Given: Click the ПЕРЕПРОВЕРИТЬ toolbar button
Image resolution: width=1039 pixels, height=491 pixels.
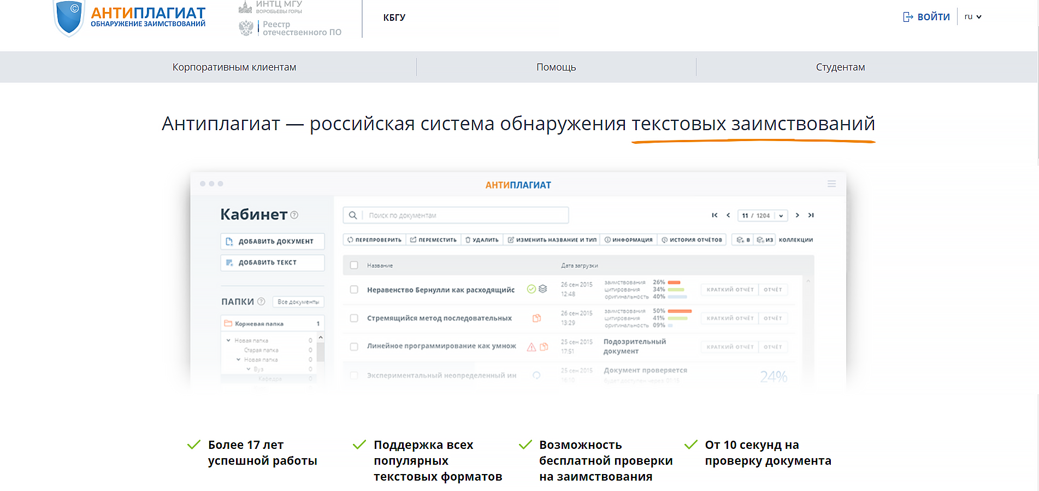Looking at the screenshot, I should pyautogui.click(x=375, y=240).
